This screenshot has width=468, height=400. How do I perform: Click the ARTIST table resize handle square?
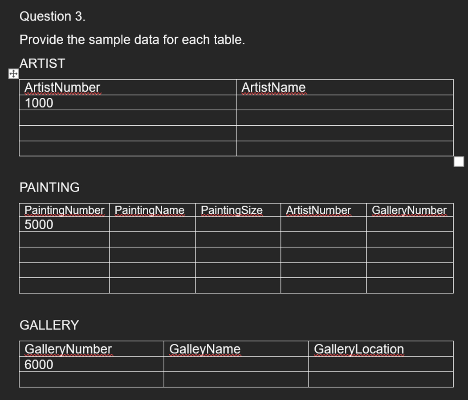pyautogui.click(x=459, y=162)
